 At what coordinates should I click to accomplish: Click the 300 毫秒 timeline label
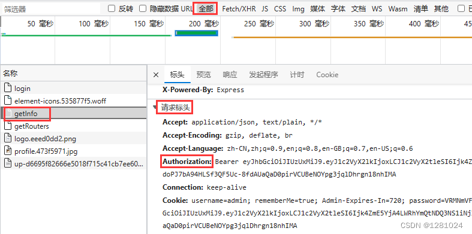[314, 23]
